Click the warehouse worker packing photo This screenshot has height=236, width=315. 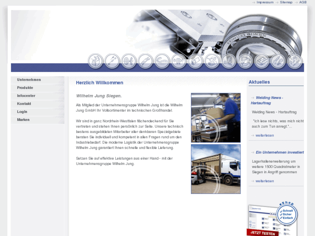pyautogui.click(x=216, y=118)
